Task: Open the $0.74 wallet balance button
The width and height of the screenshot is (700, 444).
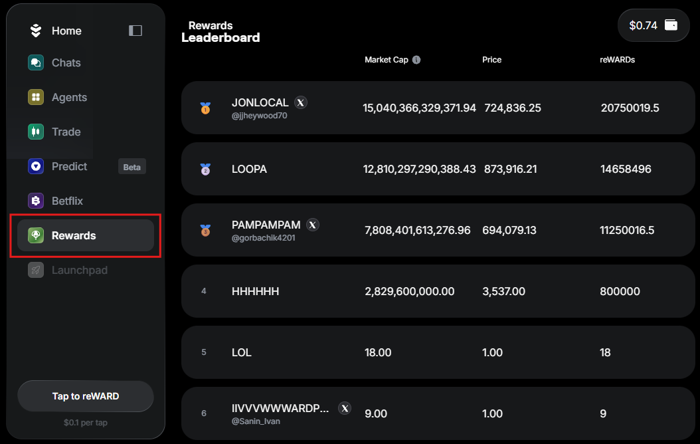Action: pos(654,25)
